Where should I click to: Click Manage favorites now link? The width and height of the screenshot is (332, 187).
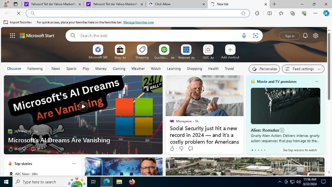click(x=139, y=22)
